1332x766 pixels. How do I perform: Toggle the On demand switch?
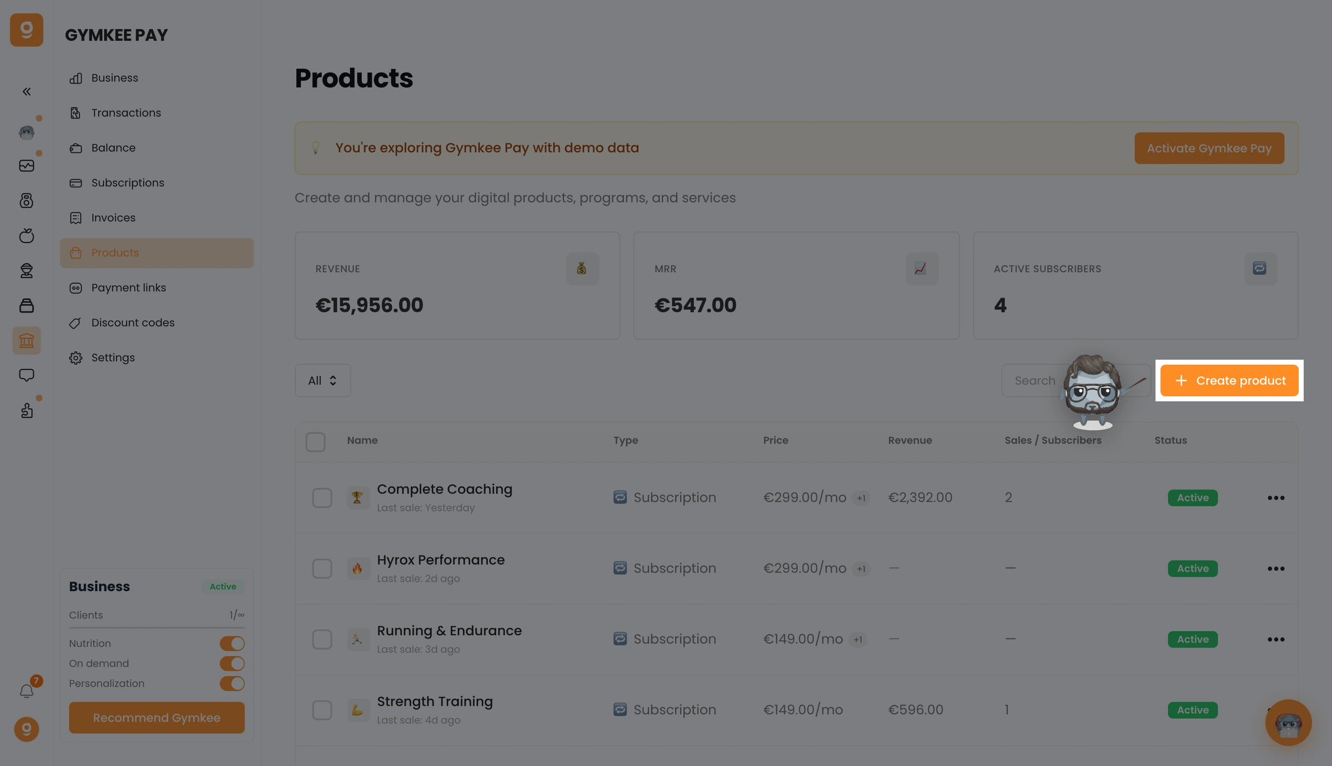point(232,663)
